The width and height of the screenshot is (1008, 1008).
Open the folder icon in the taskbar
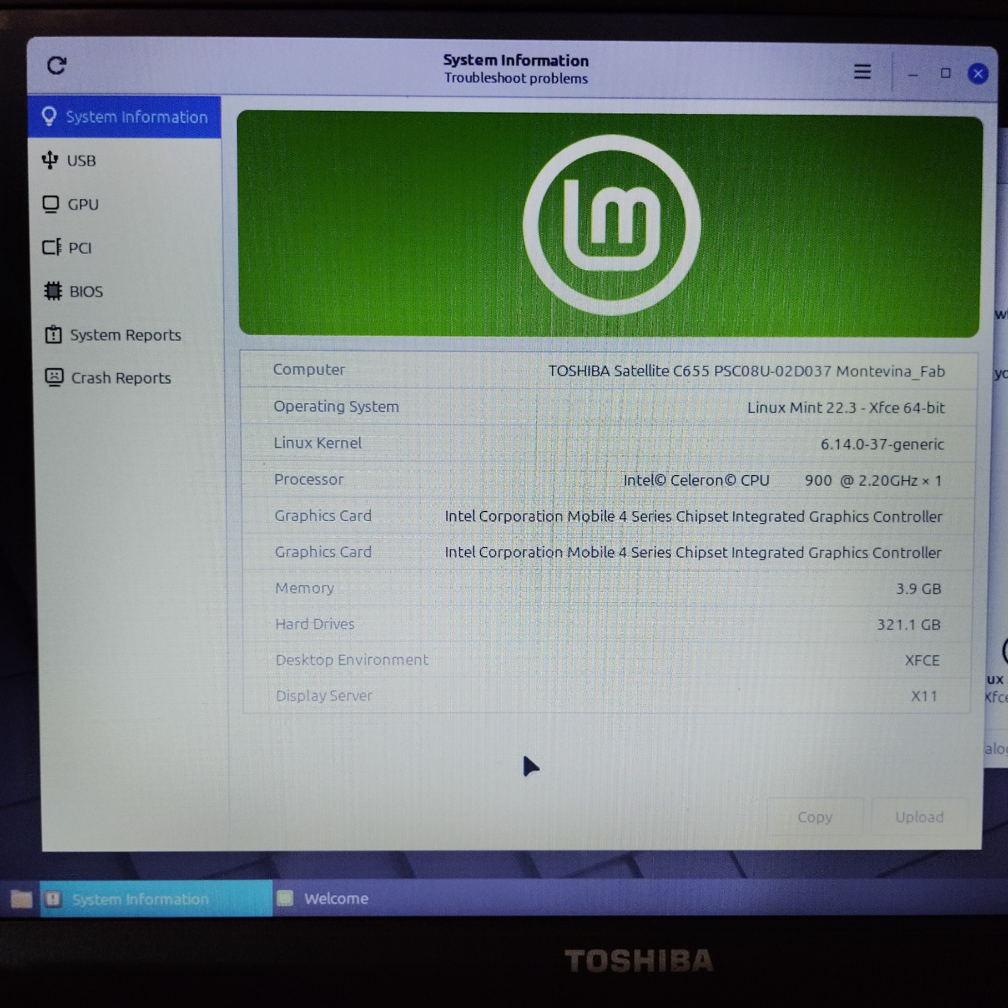[21, 899]
